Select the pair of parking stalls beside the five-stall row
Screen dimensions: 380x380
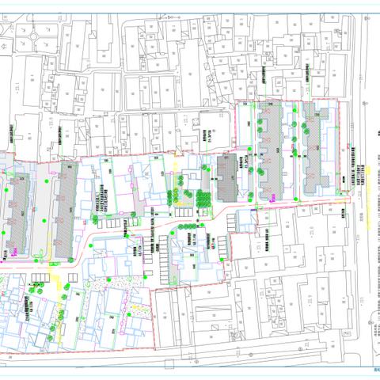click(73, 277)
